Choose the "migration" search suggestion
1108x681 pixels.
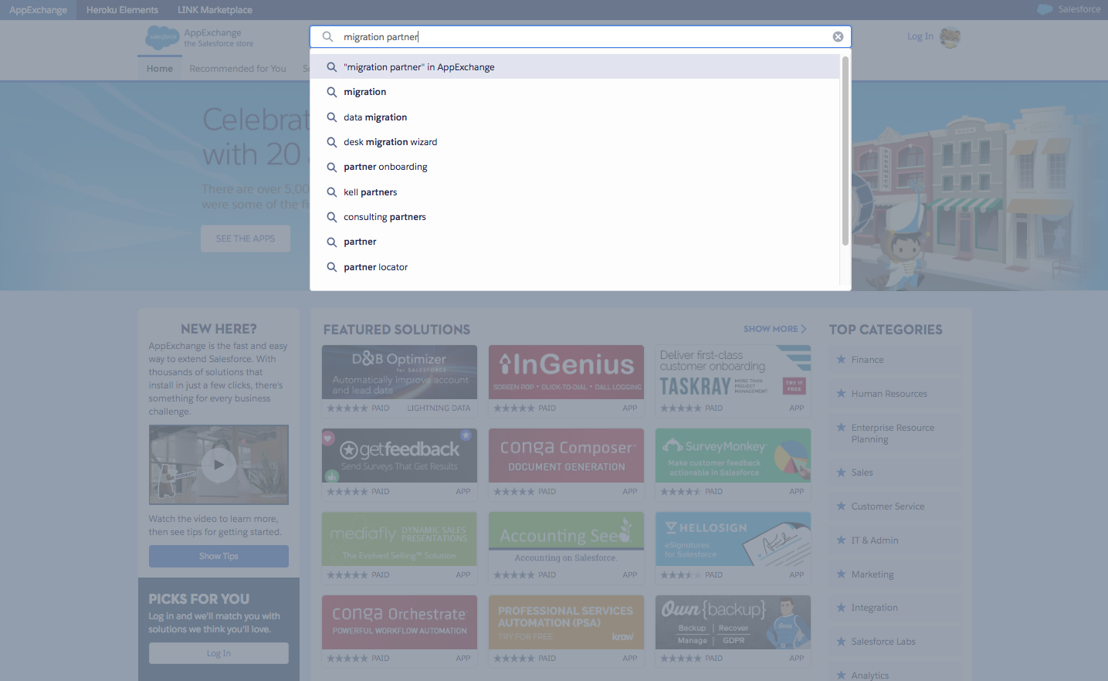pos(574,92)
